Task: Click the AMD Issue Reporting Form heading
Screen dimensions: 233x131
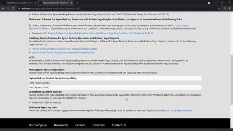Action: 43,107
